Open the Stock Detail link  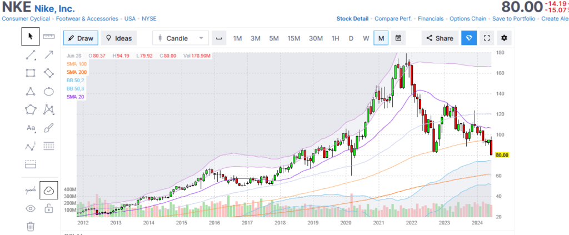point(352,18)
